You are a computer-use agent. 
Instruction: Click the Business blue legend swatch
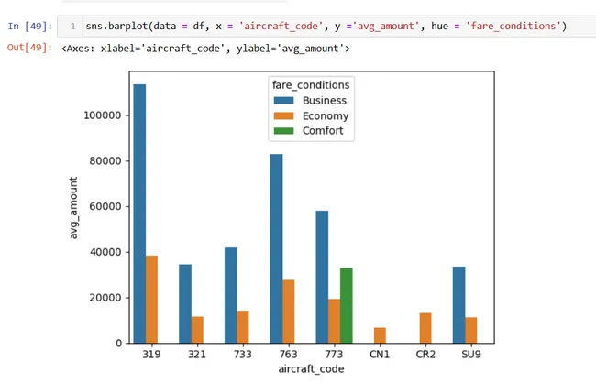[x=283, y=100]
